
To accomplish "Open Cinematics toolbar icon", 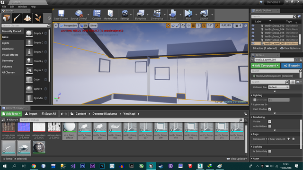I will tap(157, 15).
